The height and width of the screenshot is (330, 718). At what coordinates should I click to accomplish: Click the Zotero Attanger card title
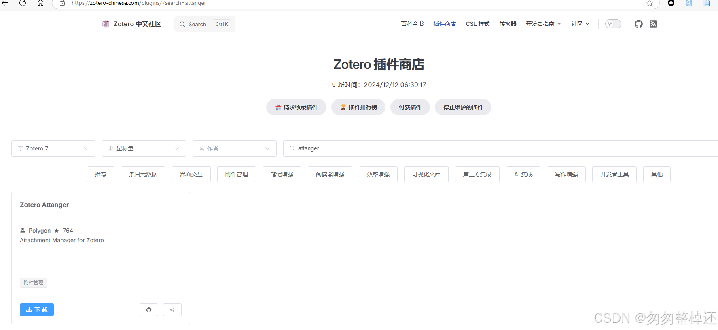[x=44, y=205]
